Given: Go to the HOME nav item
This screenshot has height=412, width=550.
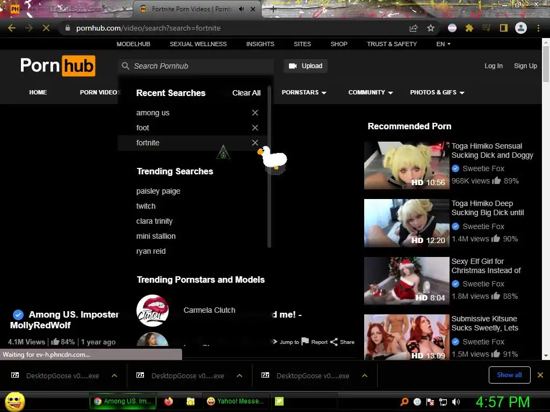Looking at the screenshot, I should [38, 92].
